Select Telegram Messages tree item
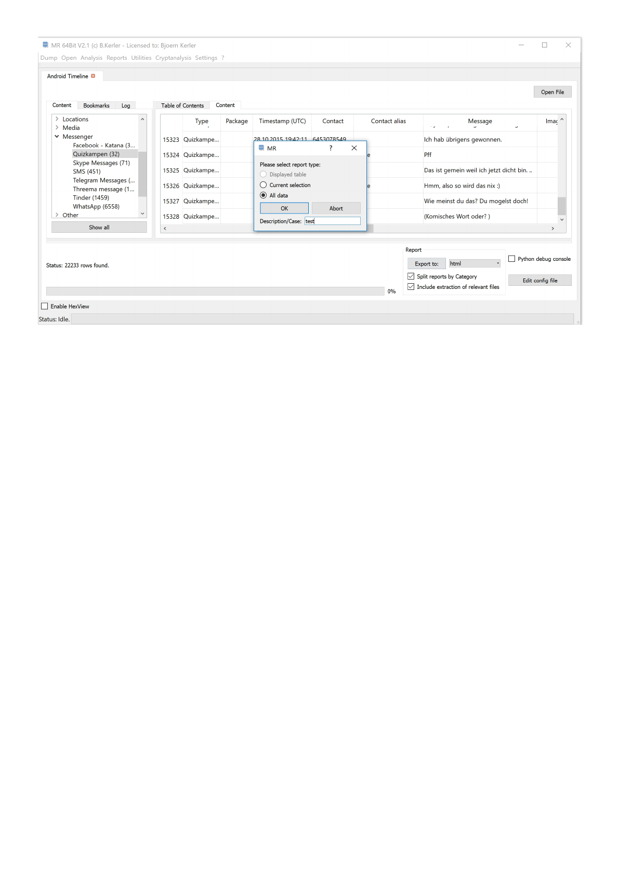 [x=104, y=180]
